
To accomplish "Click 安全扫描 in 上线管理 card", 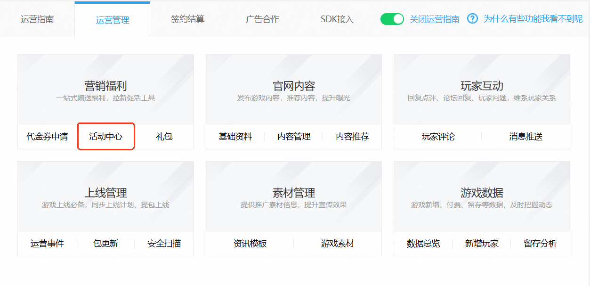I will [x=164, y=244].
